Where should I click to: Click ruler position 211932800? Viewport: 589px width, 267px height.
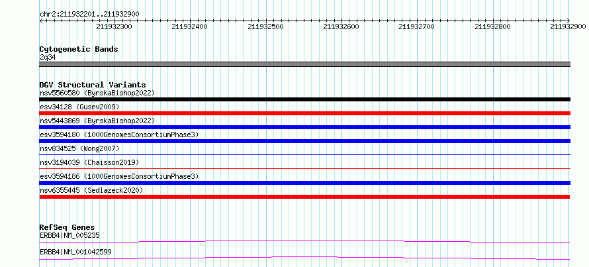coord(493,27)
